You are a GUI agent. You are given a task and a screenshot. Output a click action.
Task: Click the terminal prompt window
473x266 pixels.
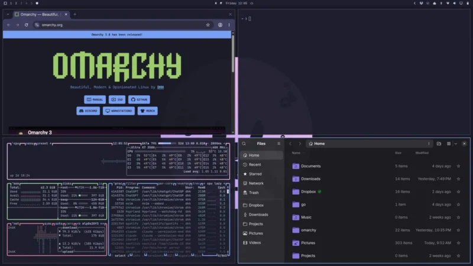point(354,72)
